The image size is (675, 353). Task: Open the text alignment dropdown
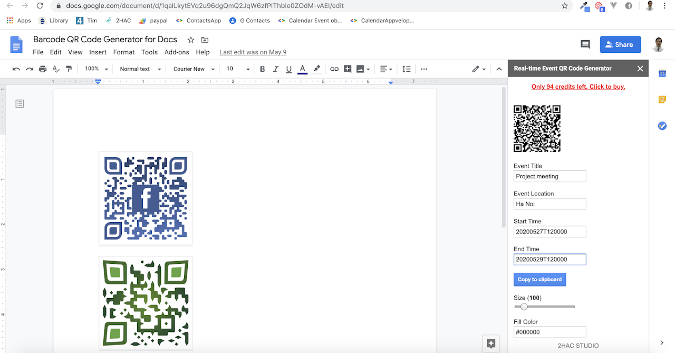(386, 69)
